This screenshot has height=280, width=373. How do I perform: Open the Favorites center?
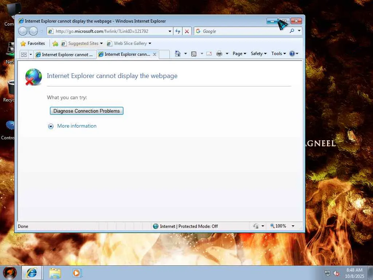pyautogui.click(x=33, y=43)
